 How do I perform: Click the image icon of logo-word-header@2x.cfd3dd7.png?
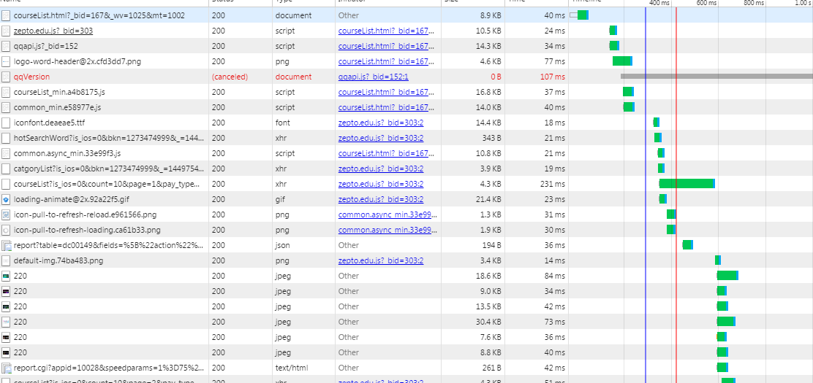pyautogui.click(x=6, y=61)
